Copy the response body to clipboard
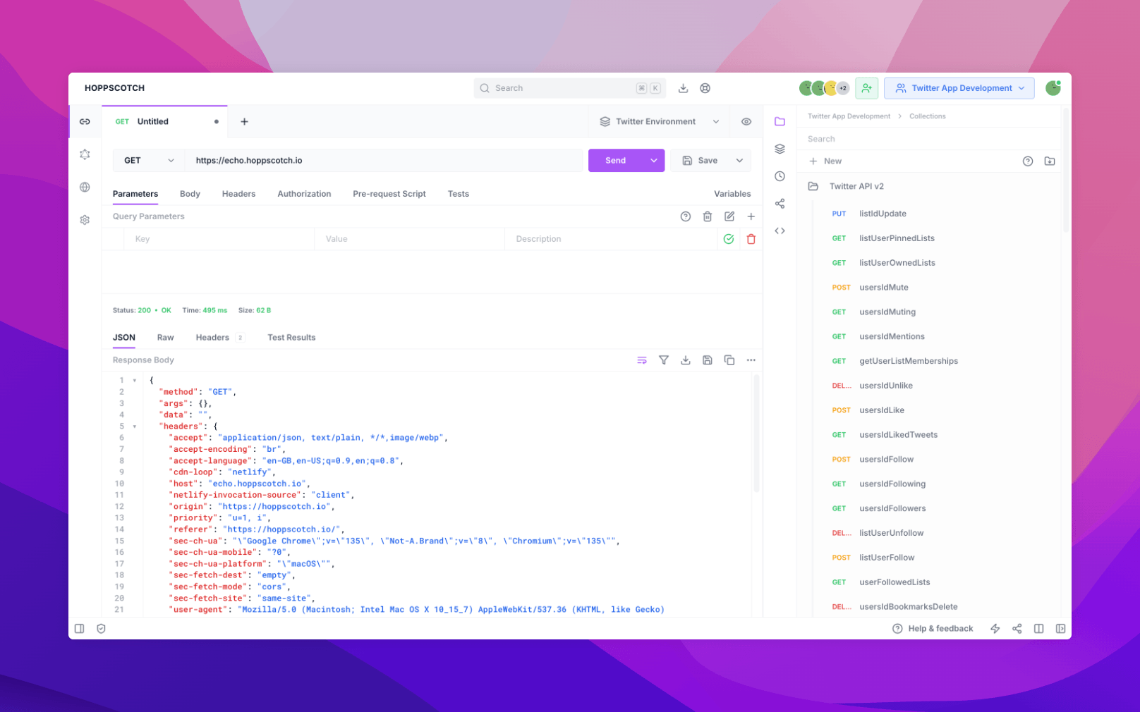Viewport: 1140px width, 712px height. (x=729, y=360)
